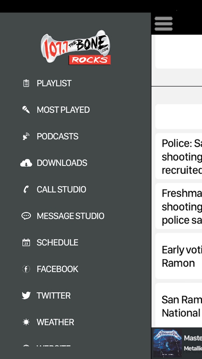Open the SCHEDULE menu label
202x359 pixels.
point(58,243)
